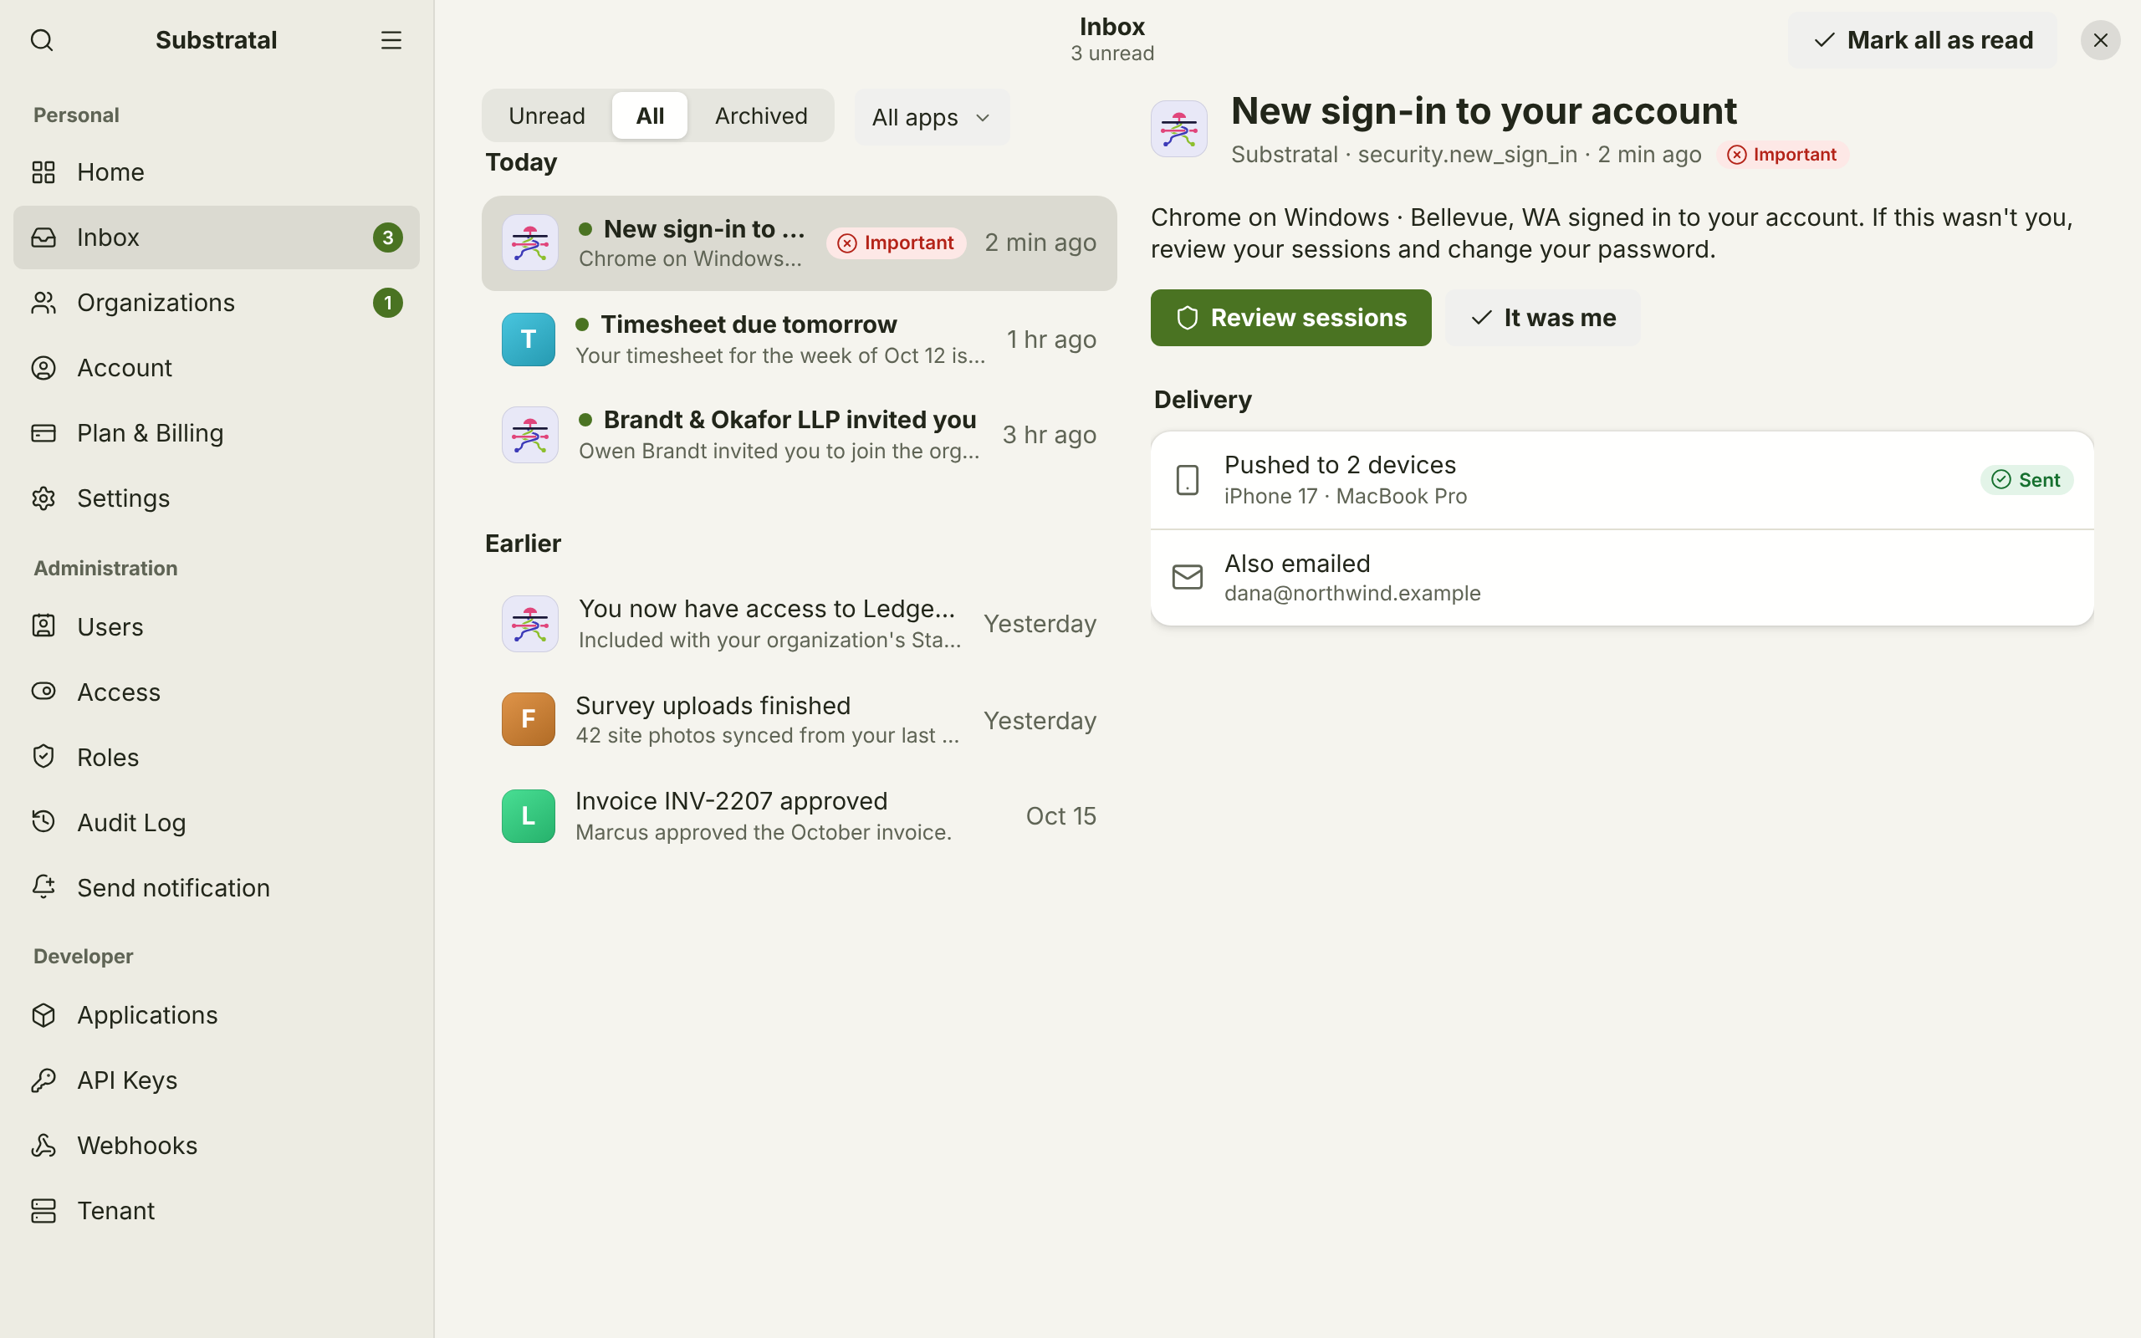
Task: Open Brandt & Okafor LLP invited you notification
Action: coord(799,435)
